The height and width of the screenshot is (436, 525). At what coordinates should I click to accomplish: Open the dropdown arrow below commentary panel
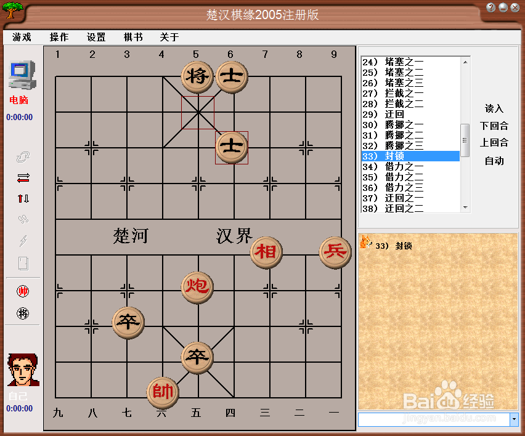point(514,419)
